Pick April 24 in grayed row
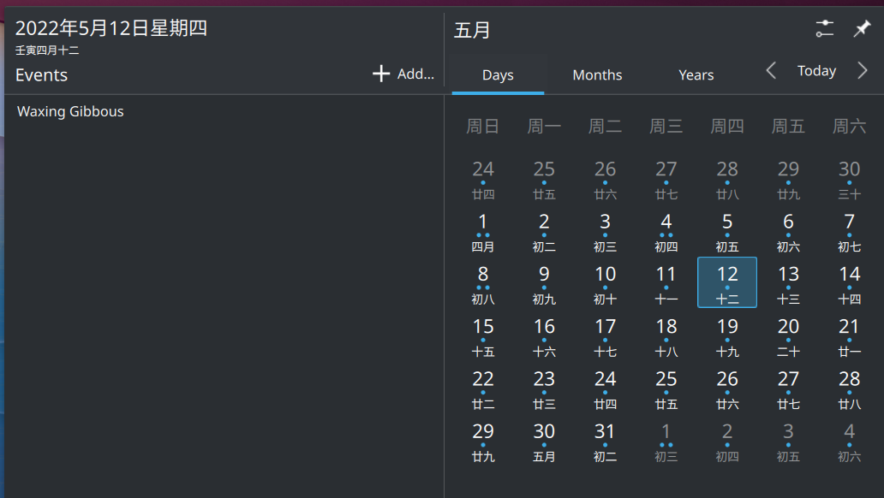Viewport: 884px width, 498px height. (483, 178)
